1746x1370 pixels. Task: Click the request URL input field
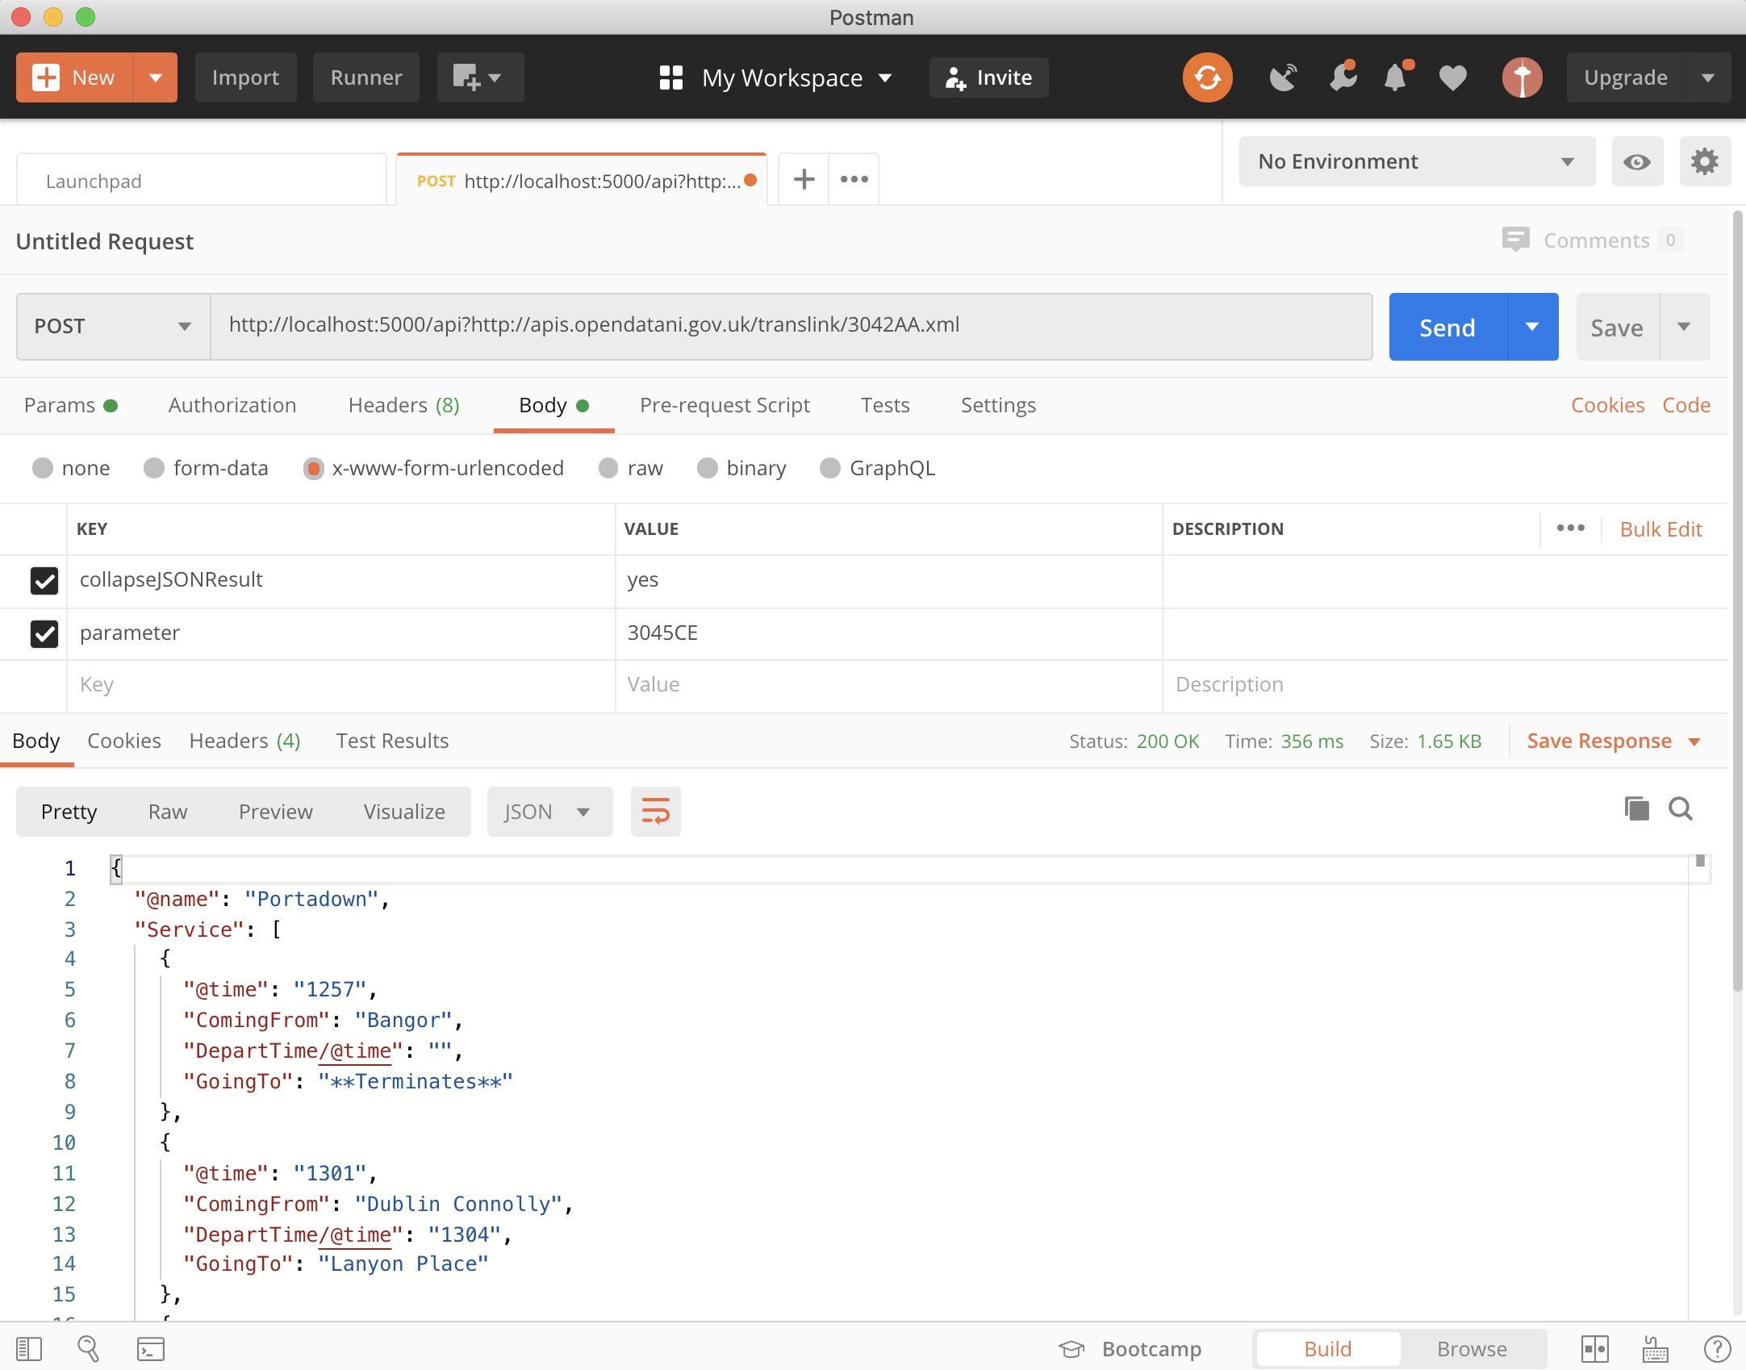pos(791,325)
